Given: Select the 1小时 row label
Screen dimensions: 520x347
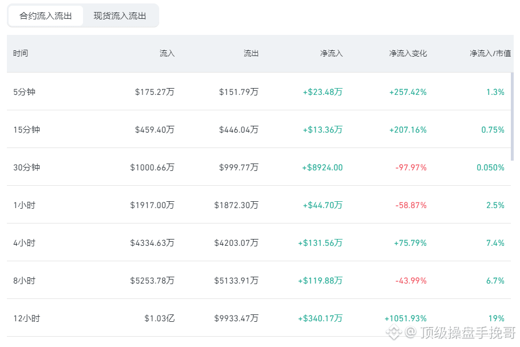Looking at the screenshot, I should (24, 205).
